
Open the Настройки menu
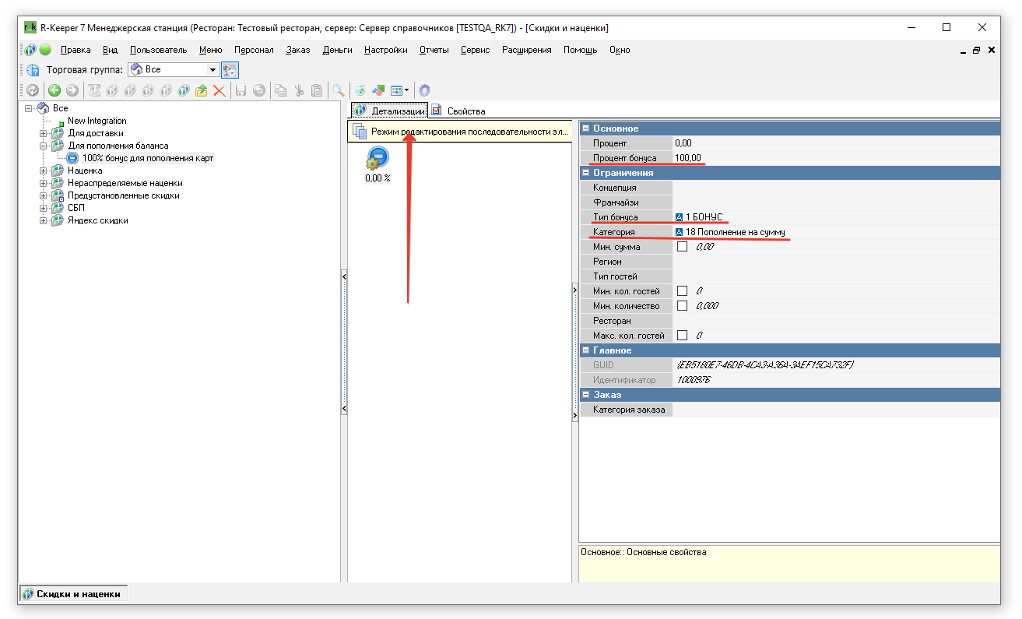[385, 50]
